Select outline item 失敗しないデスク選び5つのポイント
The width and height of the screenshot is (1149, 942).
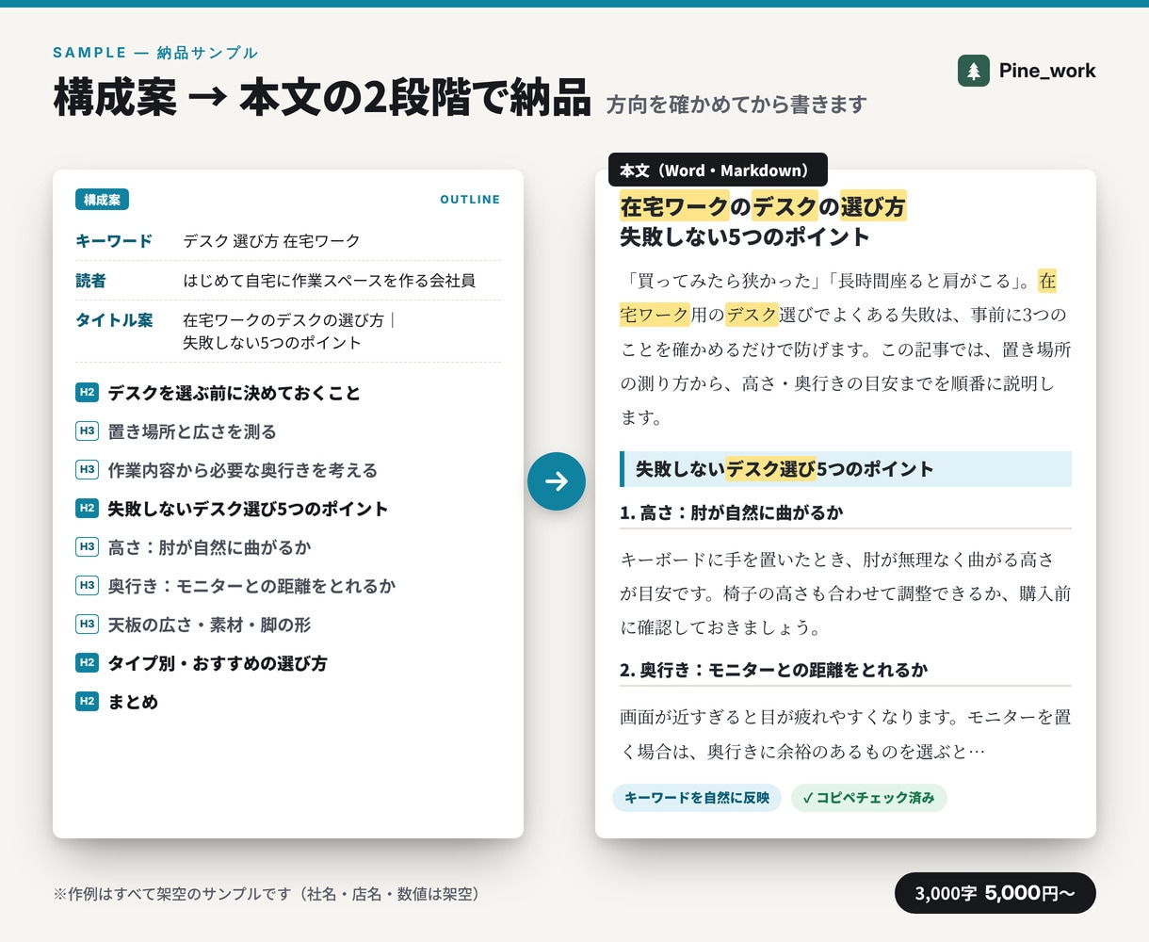click(x=248, y=509)
